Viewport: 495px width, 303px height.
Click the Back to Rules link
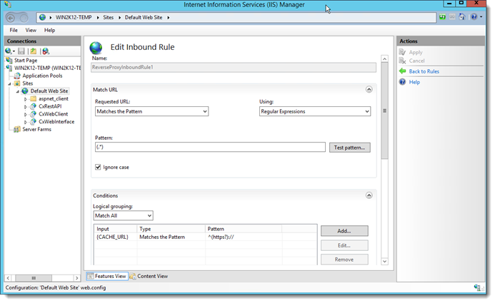click(x=424, y=71)
